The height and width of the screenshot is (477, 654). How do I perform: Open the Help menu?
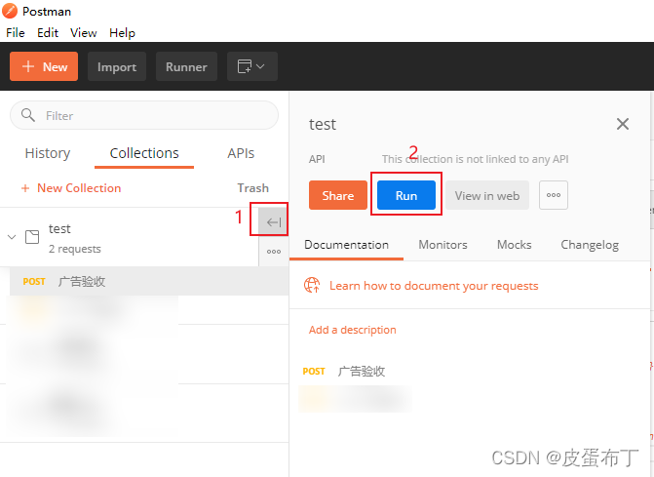[x=122, y=32]
